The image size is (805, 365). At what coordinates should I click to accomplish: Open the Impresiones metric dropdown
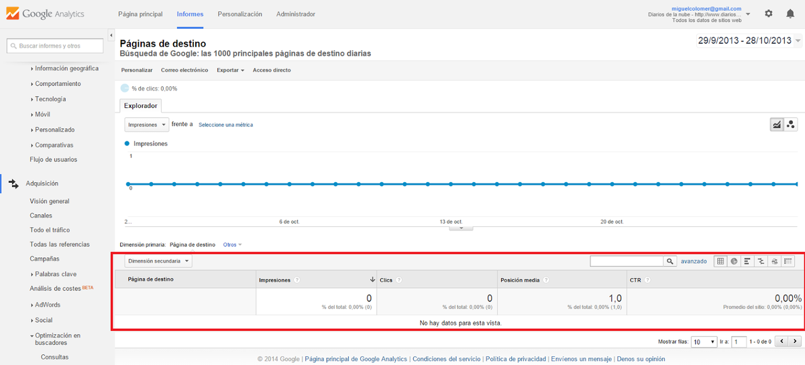tap(147, 125)
